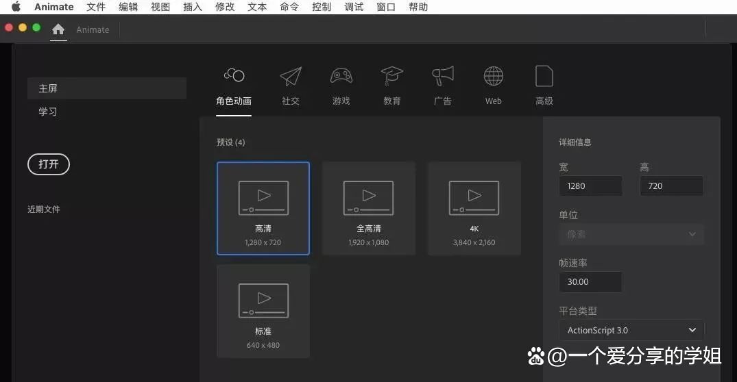
Task: Open the 视图 menu
Action: pyautogui.click(x=160, y=7)
